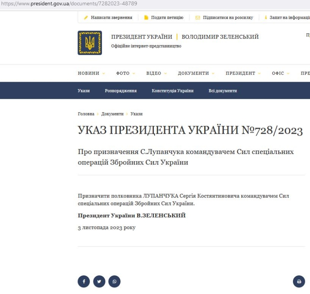Go to Головна in the breadcrumb
Viewport: 310px width, 294px height.
point(86,114)
